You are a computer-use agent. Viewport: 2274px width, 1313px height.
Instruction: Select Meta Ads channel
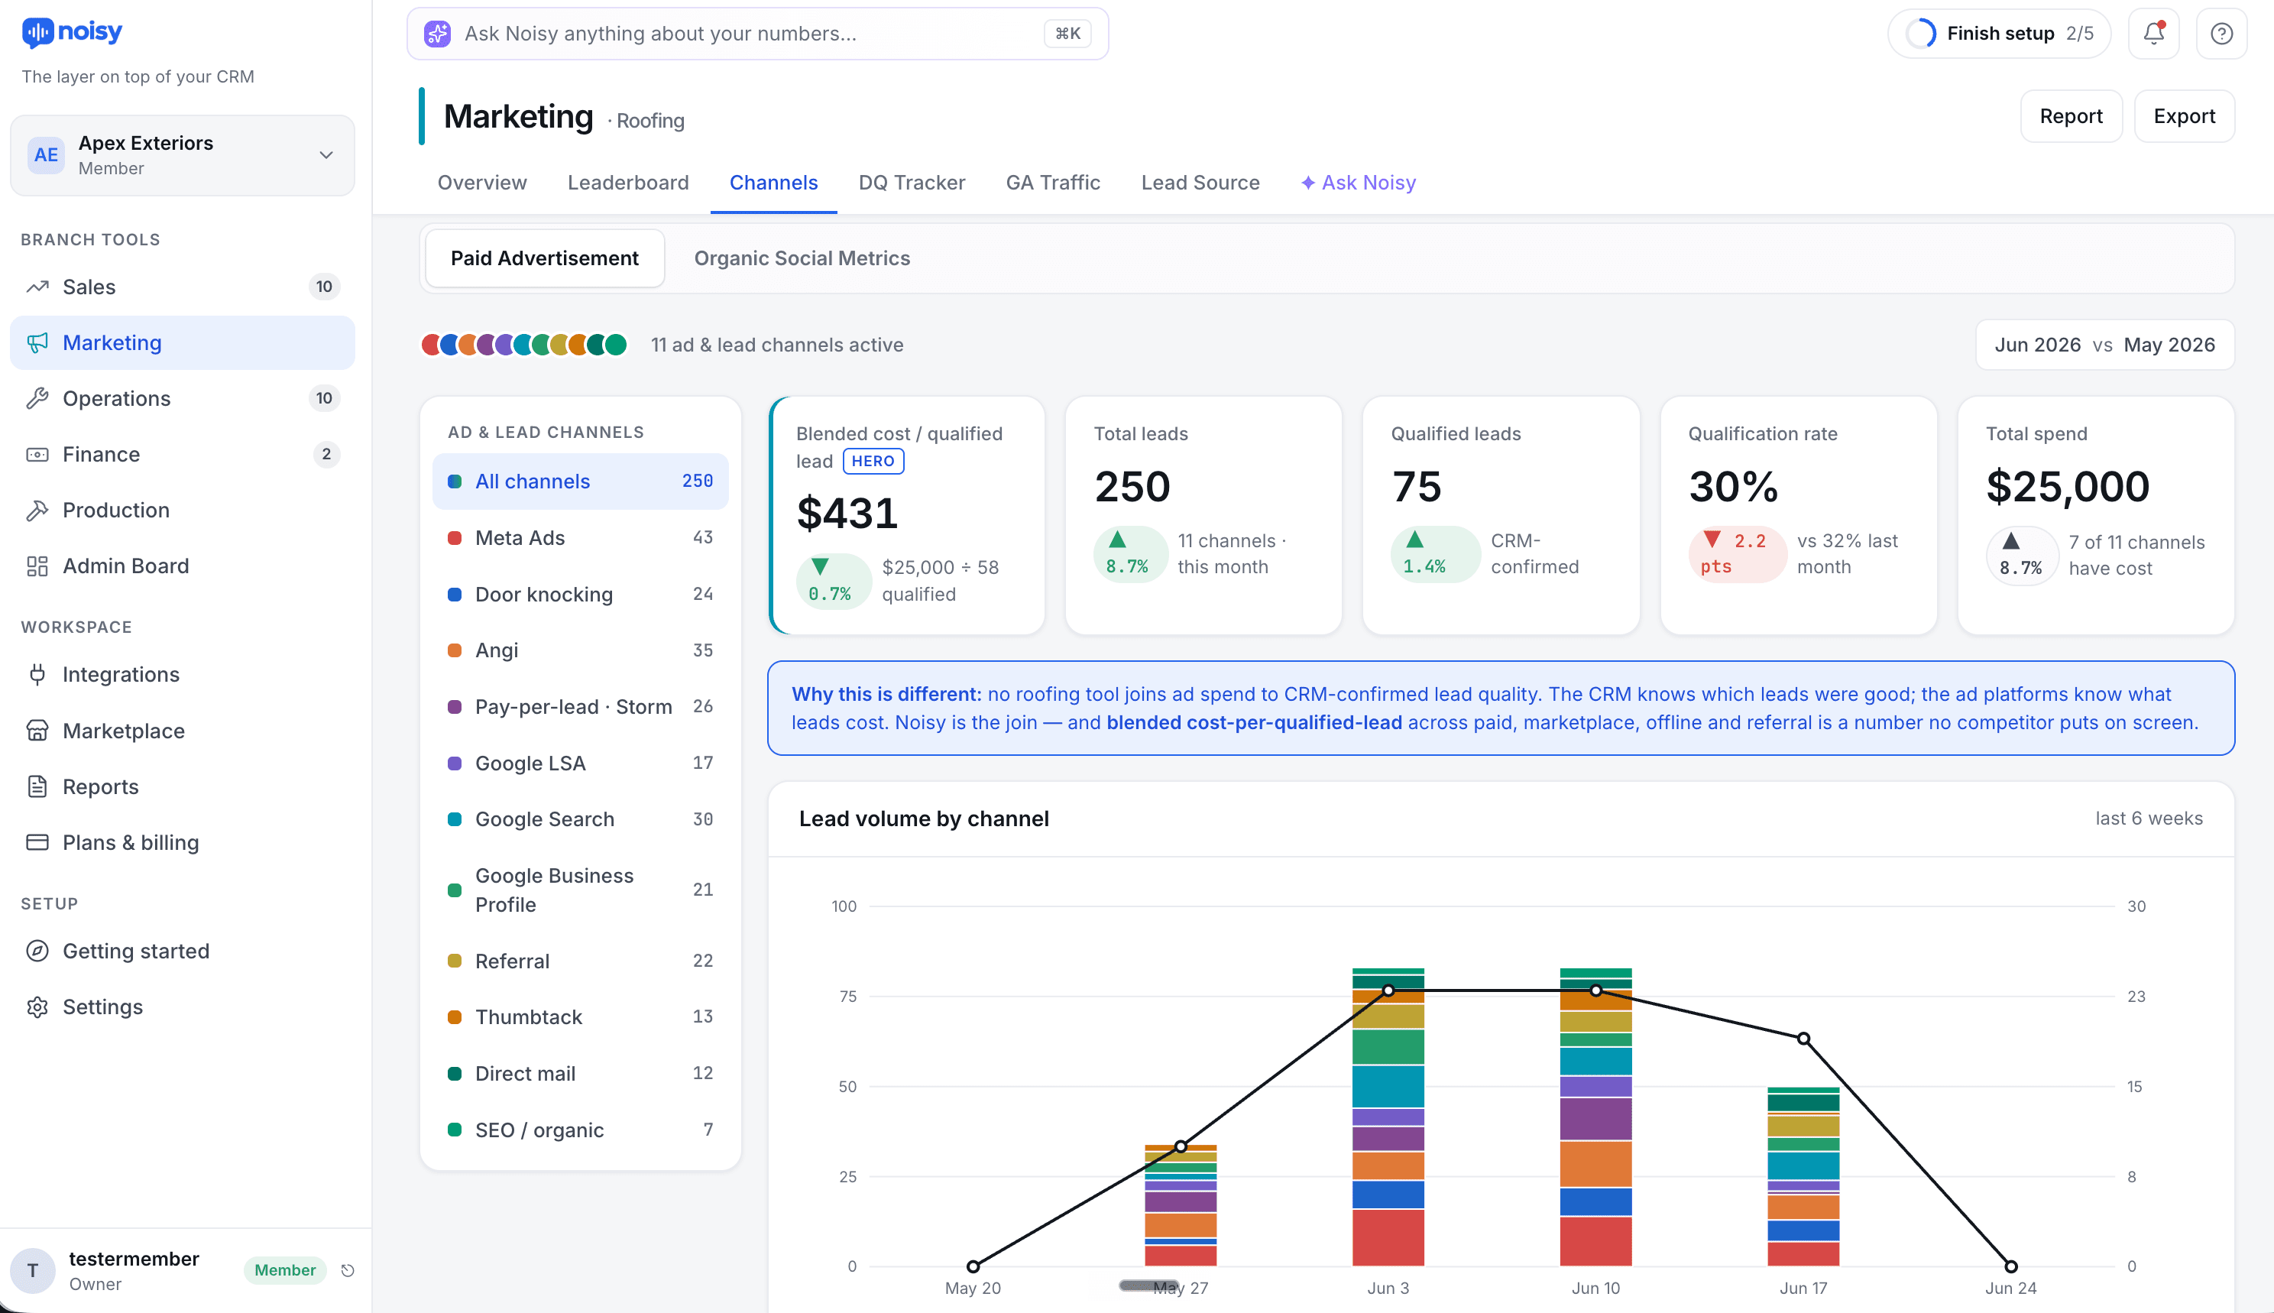coord(581,537)
